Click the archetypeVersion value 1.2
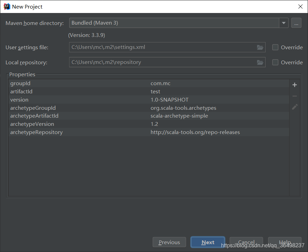Screen dimensions: 308x252 point(154,124)
